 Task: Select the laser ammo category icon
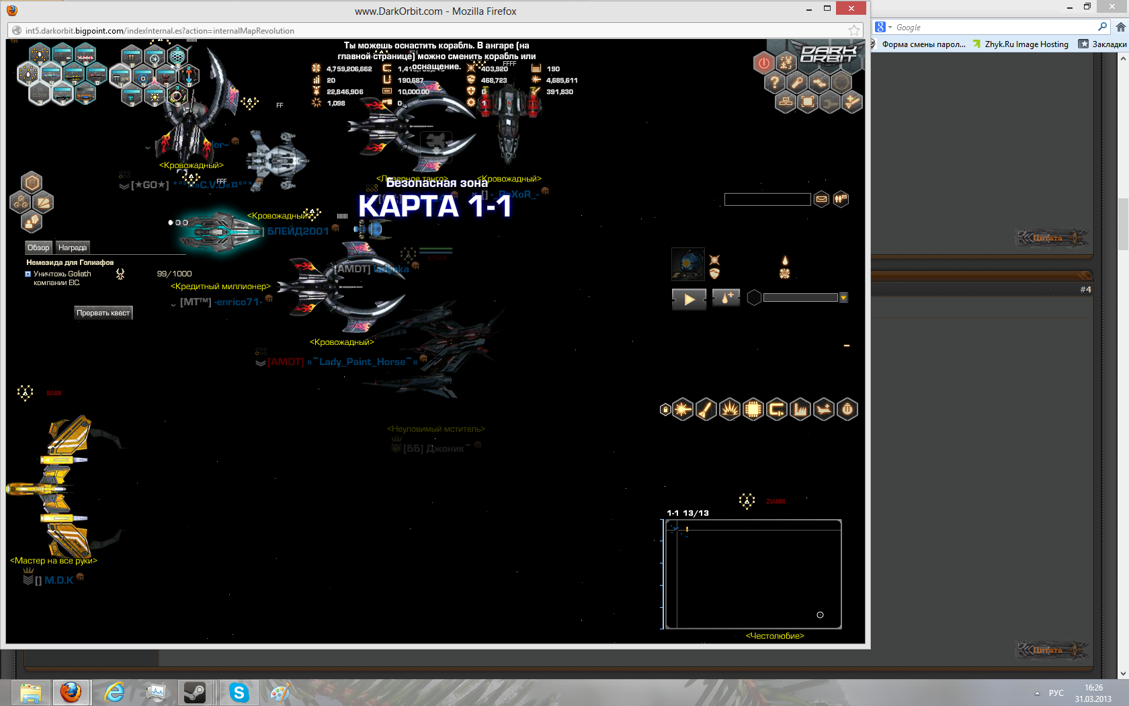[683, 409]
